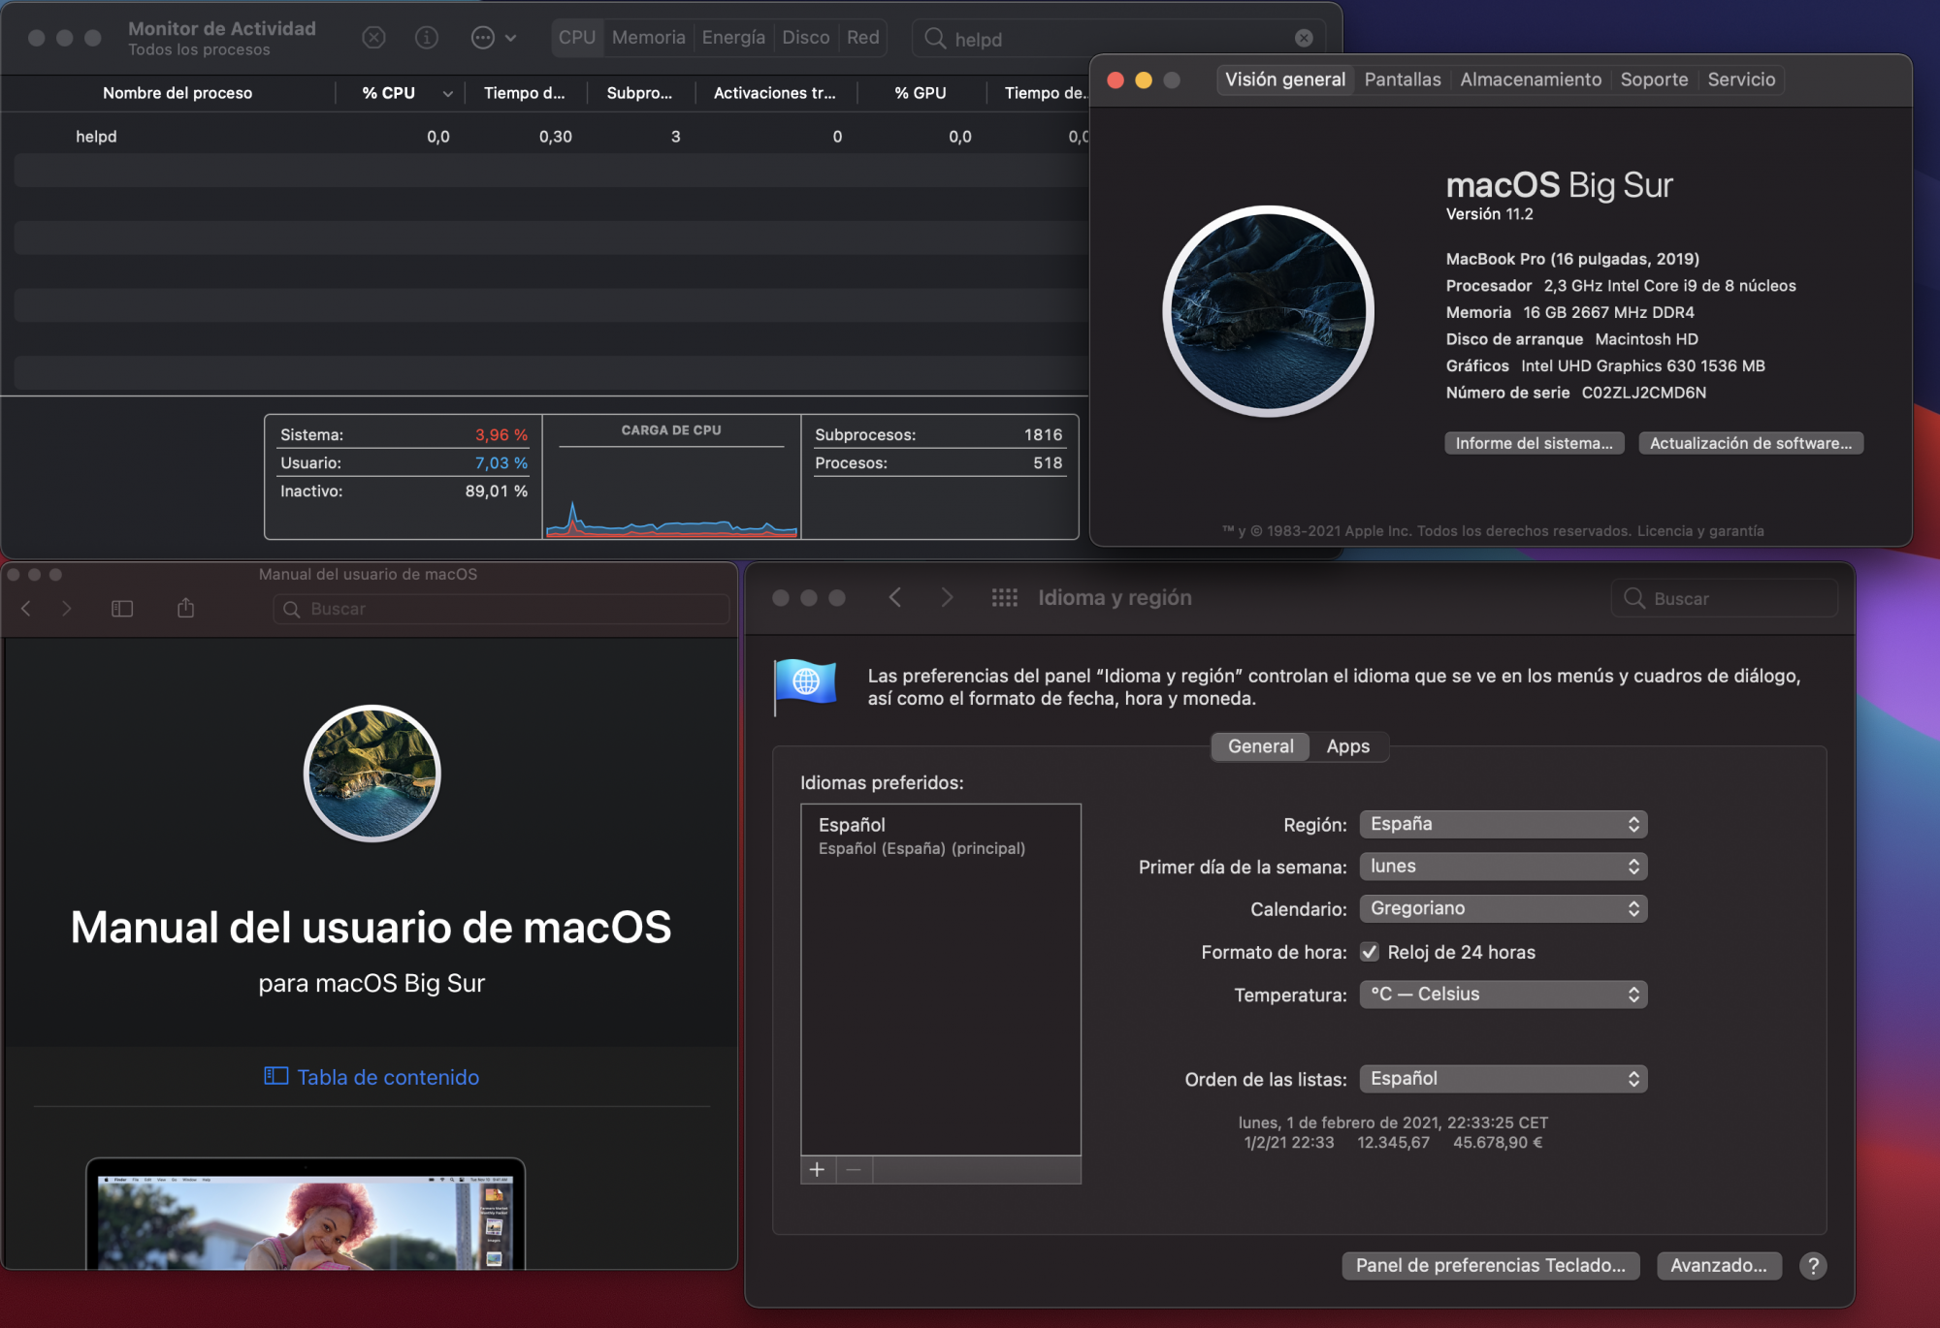The height and width of the screenshot is (1328, 1940).
Task: Open the Temperatura dropdown set to Celsius
Action: pyautogui.click(x=1503, y=995)
